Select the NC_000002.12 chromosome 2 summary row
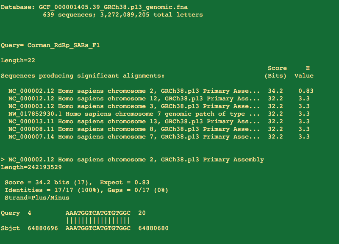339x244 pixels. click(x=161, y=91)
